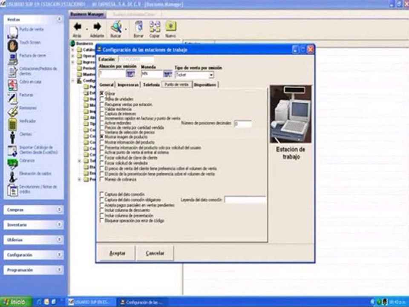The image size is (409, 307).
Task: Open Factura de cierre computer icon
Action: point(12,59)
